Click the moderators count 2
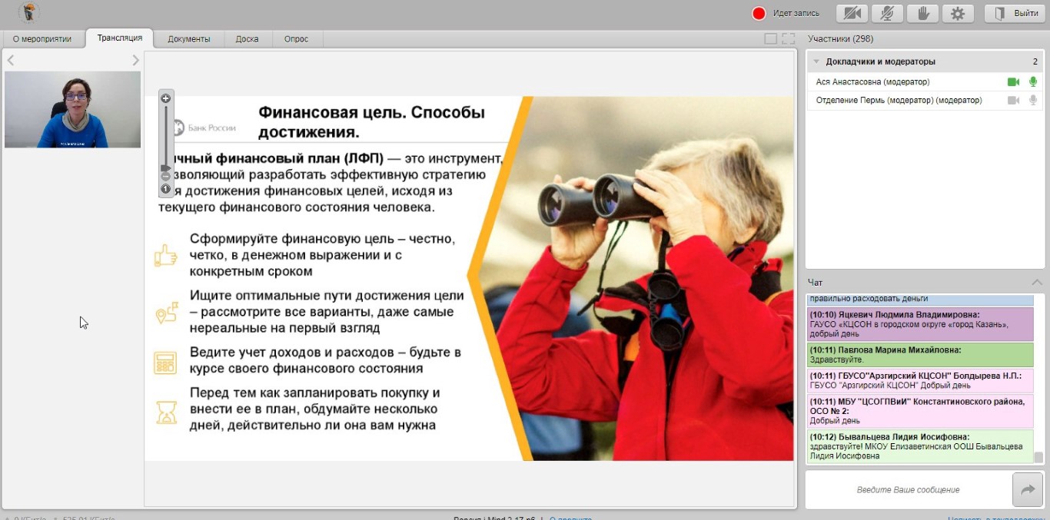 pos(1035,61)
